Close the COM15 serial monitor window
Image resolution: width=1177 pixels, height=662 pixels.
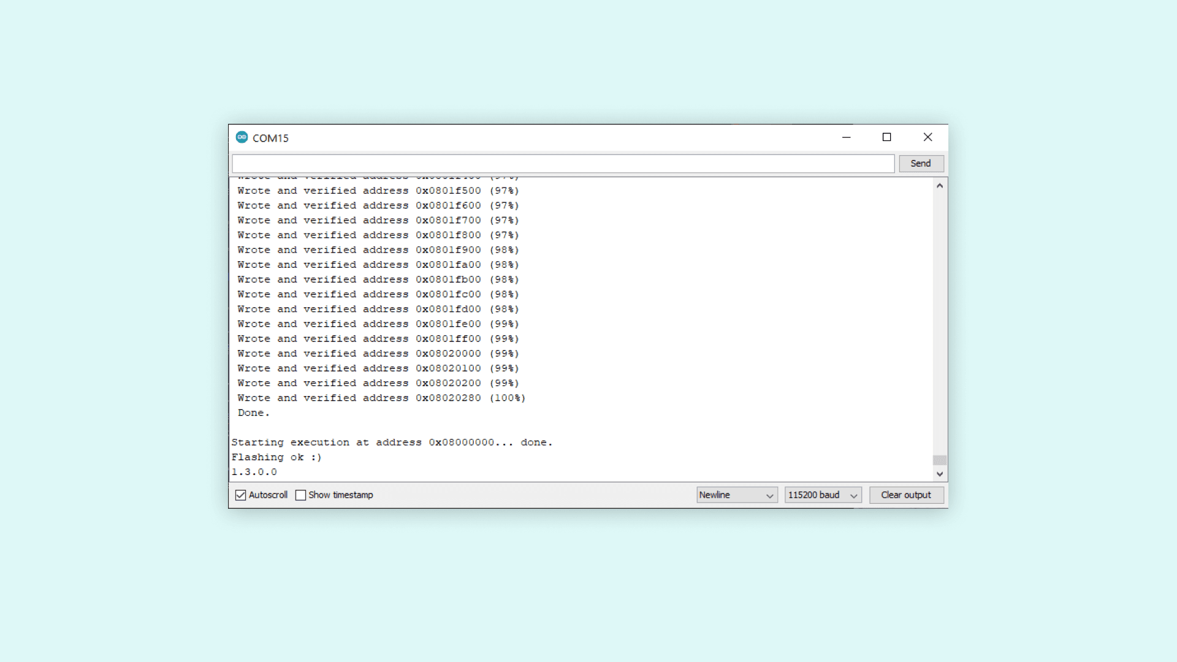click(x=928, y=137)
